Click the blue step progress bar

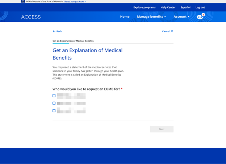60,44
